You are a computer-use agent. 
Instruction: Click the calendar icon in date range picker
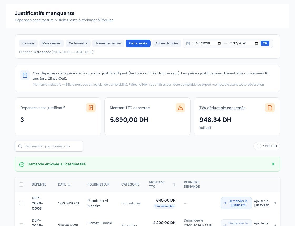click(188, 43)
